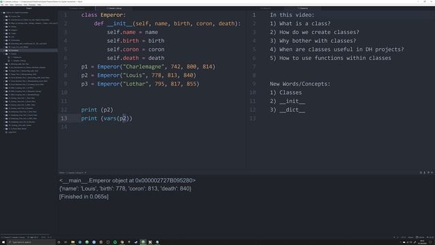Click line number 9 in the notes pane gutter

254,84
